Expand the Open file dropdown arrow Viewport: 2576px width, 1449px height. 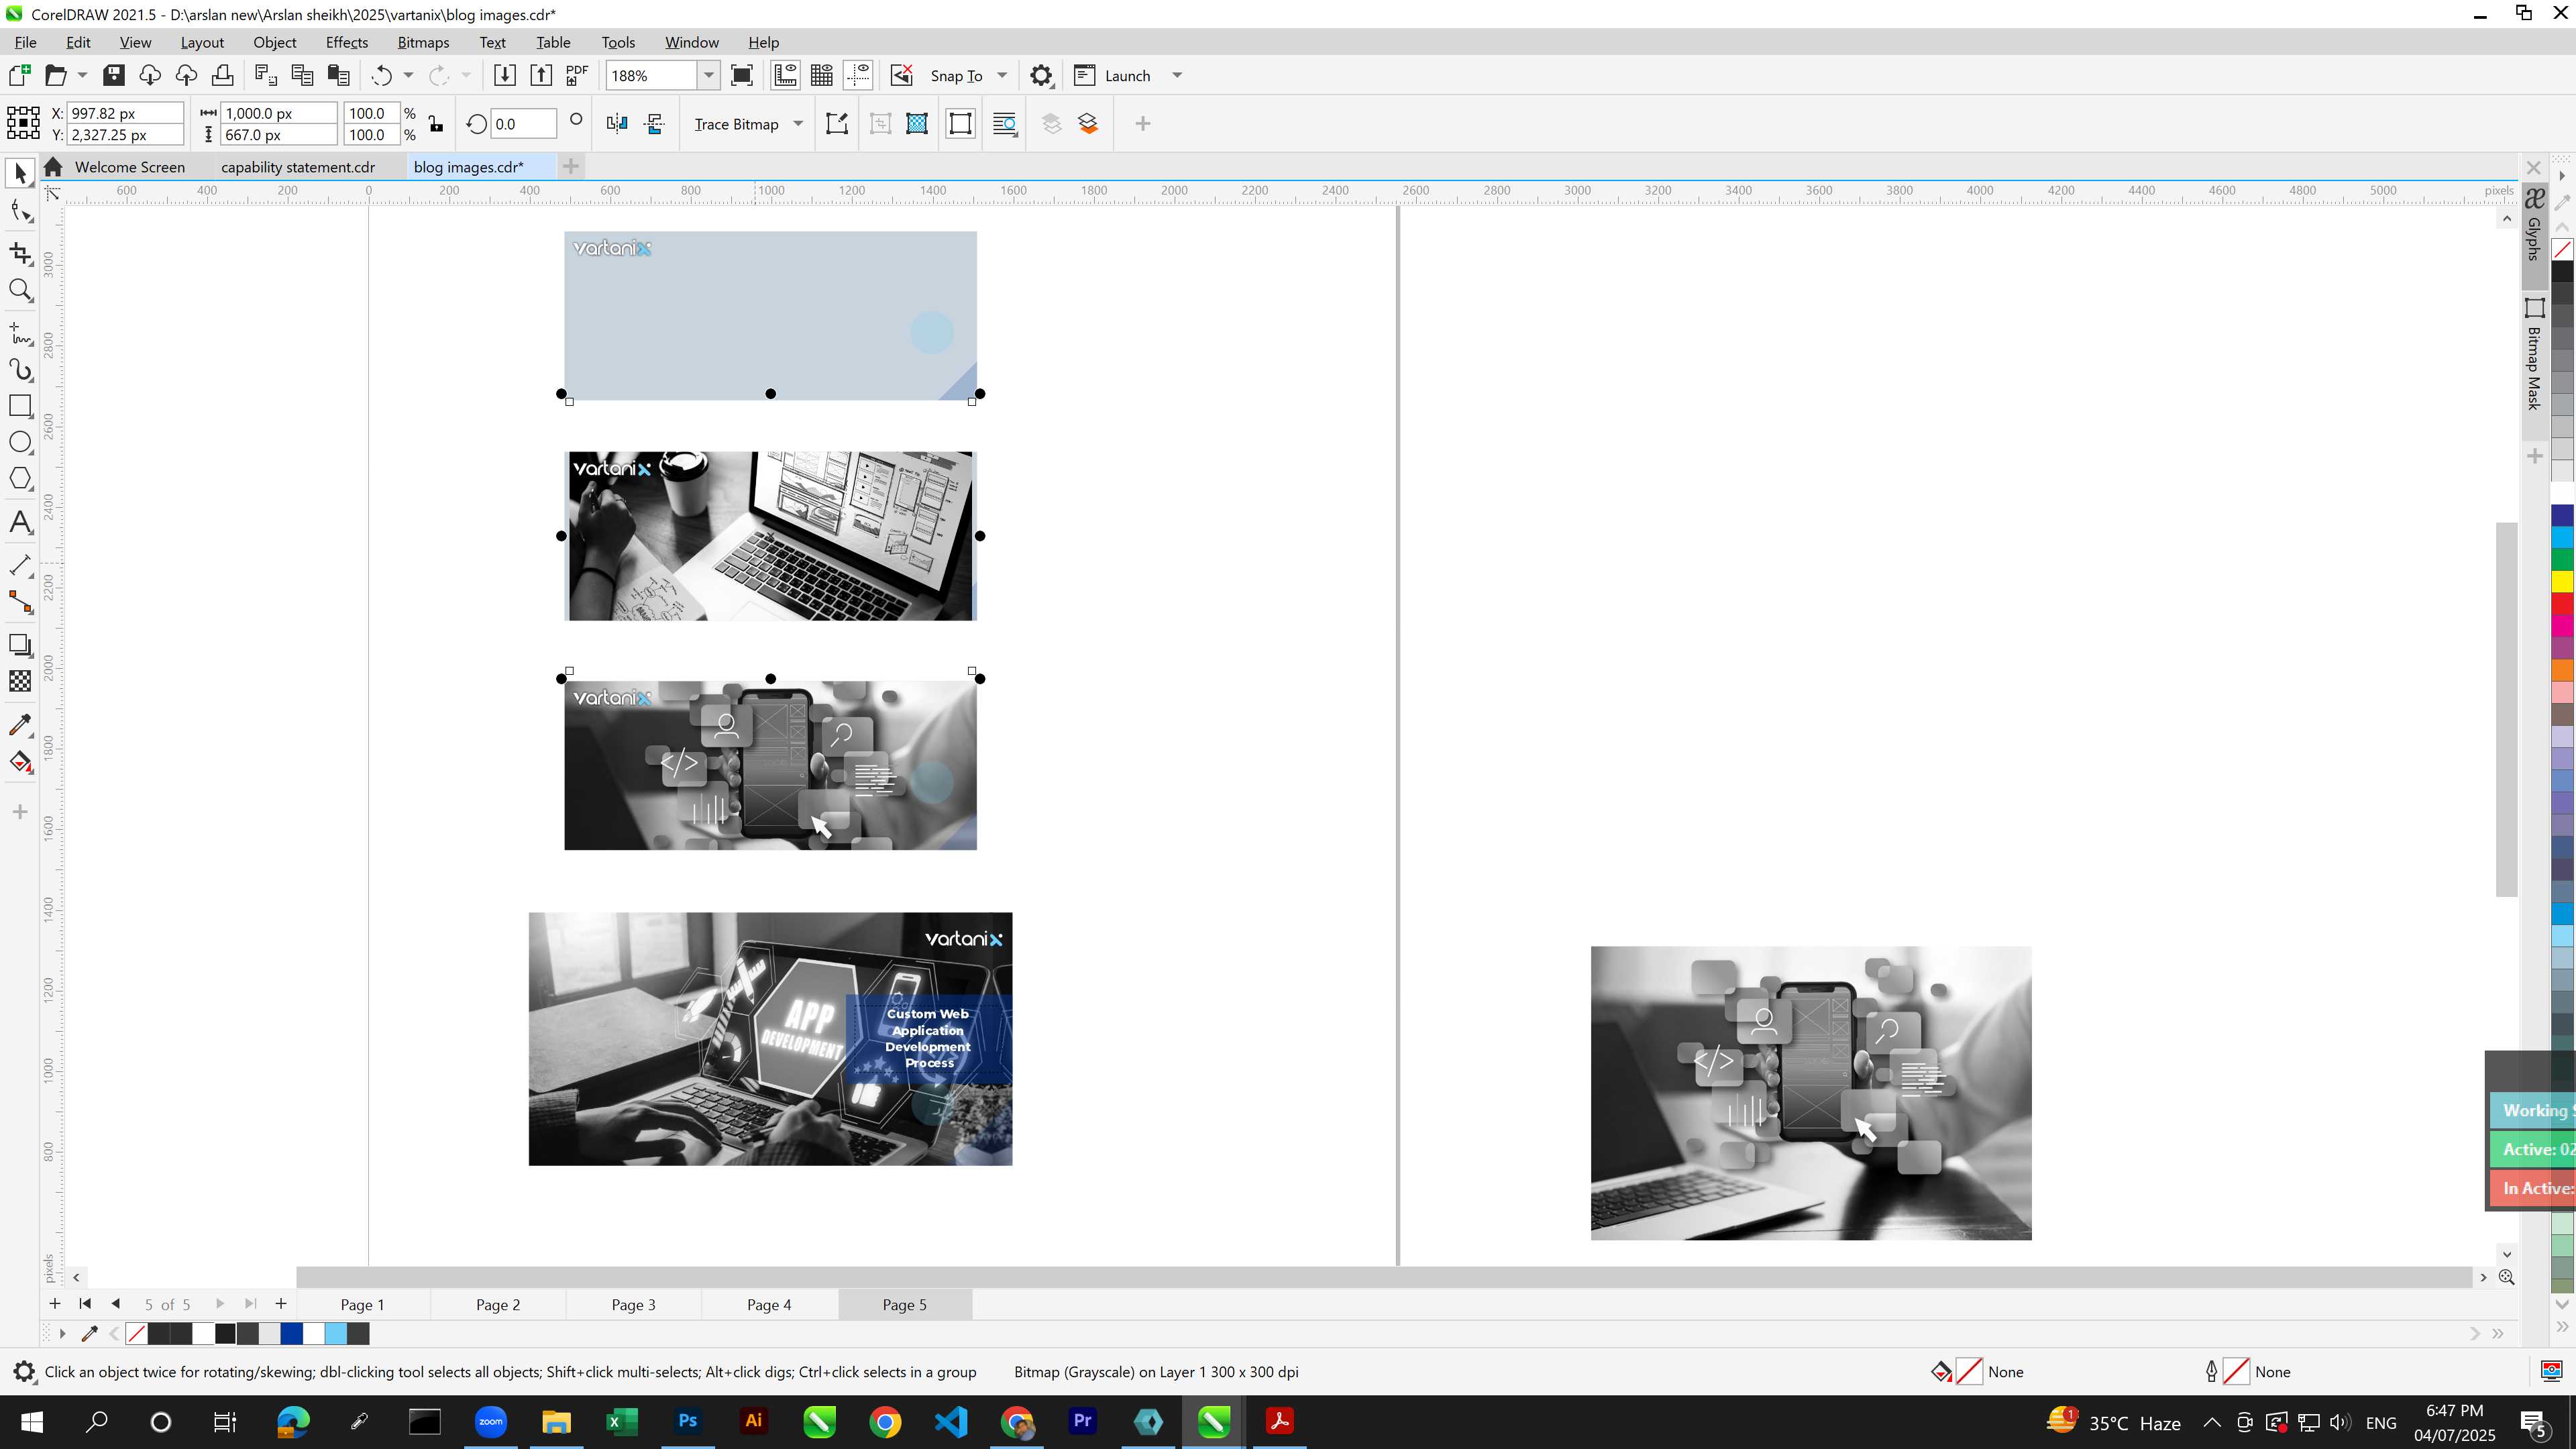82,76
